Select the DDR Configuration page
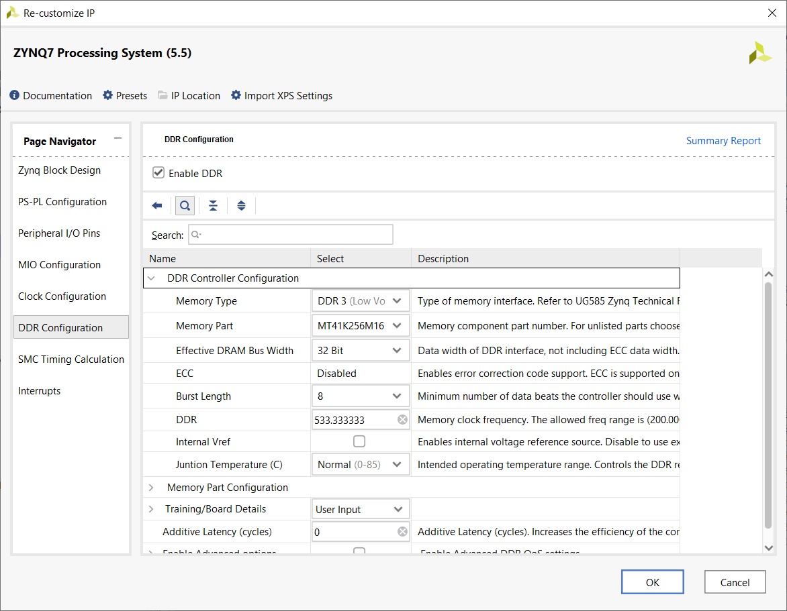This screenshot has width=787, height=611. point(71,327)
